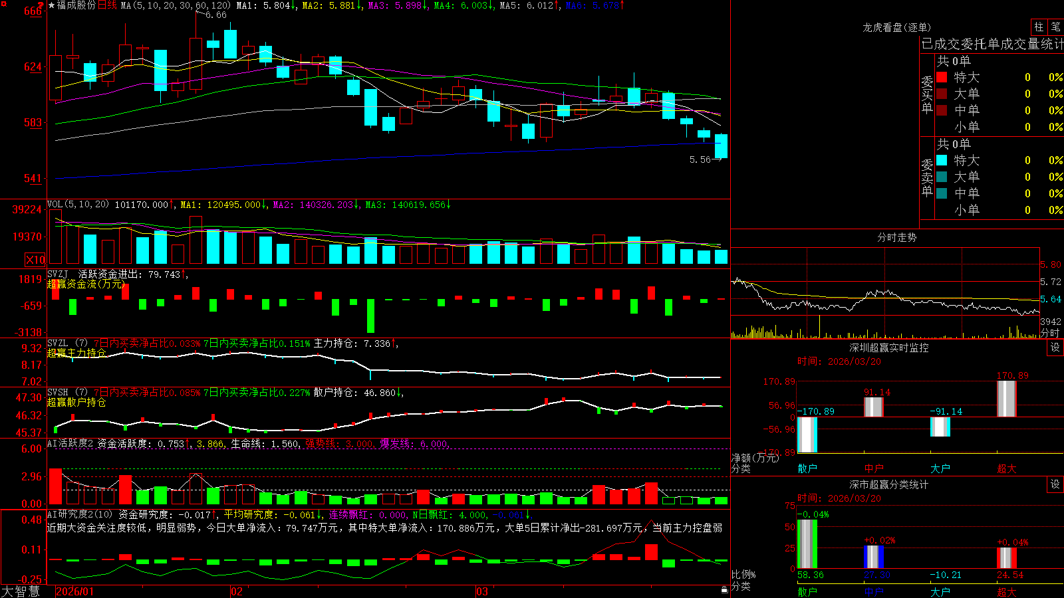Click the 中户 label in 实时监控 chart

874,468
